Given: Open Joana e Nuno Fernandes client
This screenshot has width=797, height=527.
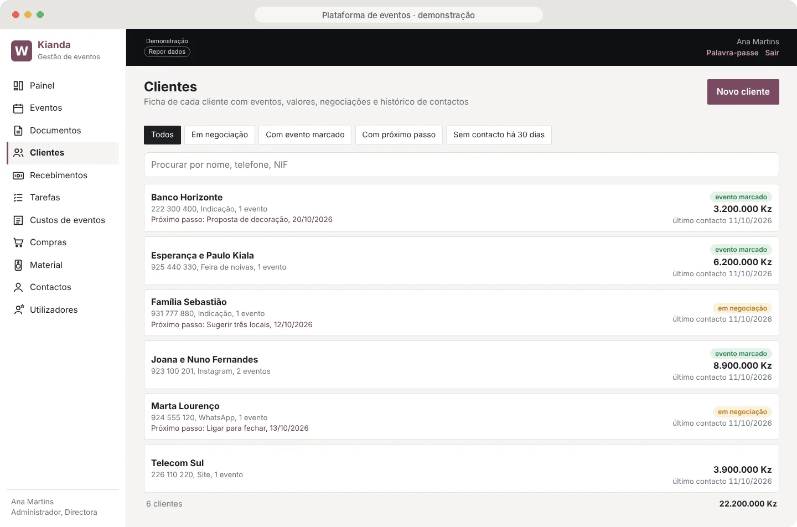Looking at the screenshot, I should (205, 360).
